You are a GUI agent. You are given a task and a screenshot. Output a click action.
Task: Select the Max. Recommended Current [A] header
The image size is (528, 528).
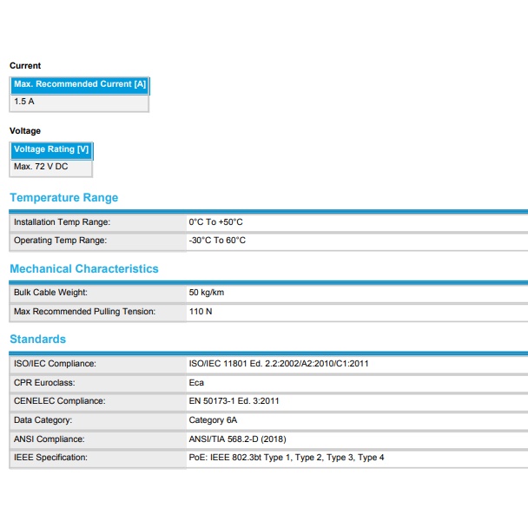pos(80,84)
